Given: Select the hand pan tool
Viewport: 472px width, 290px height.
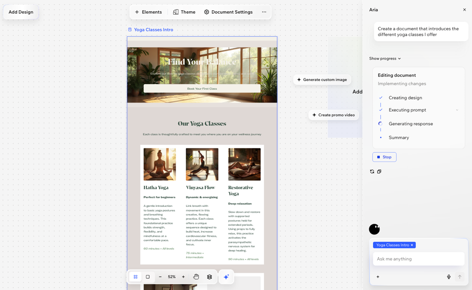Looking at the screenshot, I should 196,277.
